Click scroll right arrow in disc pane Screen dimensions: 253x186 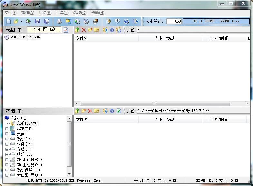[247, 103]
